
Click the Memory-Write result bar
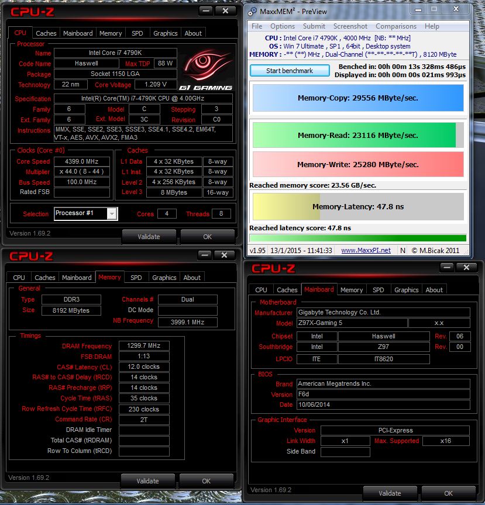pos(358,164)
